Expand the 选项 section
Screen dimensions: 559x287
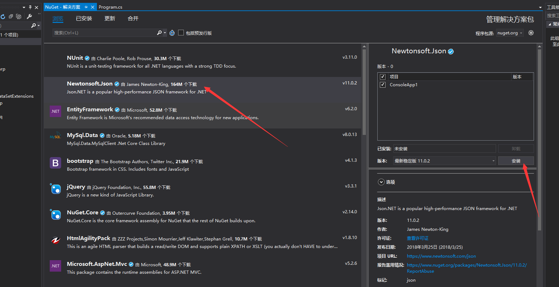381,182
